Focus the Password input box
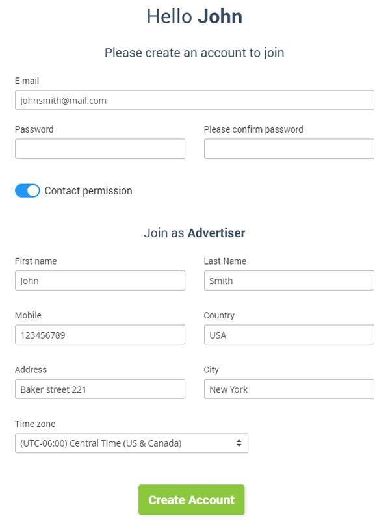The image size is (390, 520). [x=100, y=149]
